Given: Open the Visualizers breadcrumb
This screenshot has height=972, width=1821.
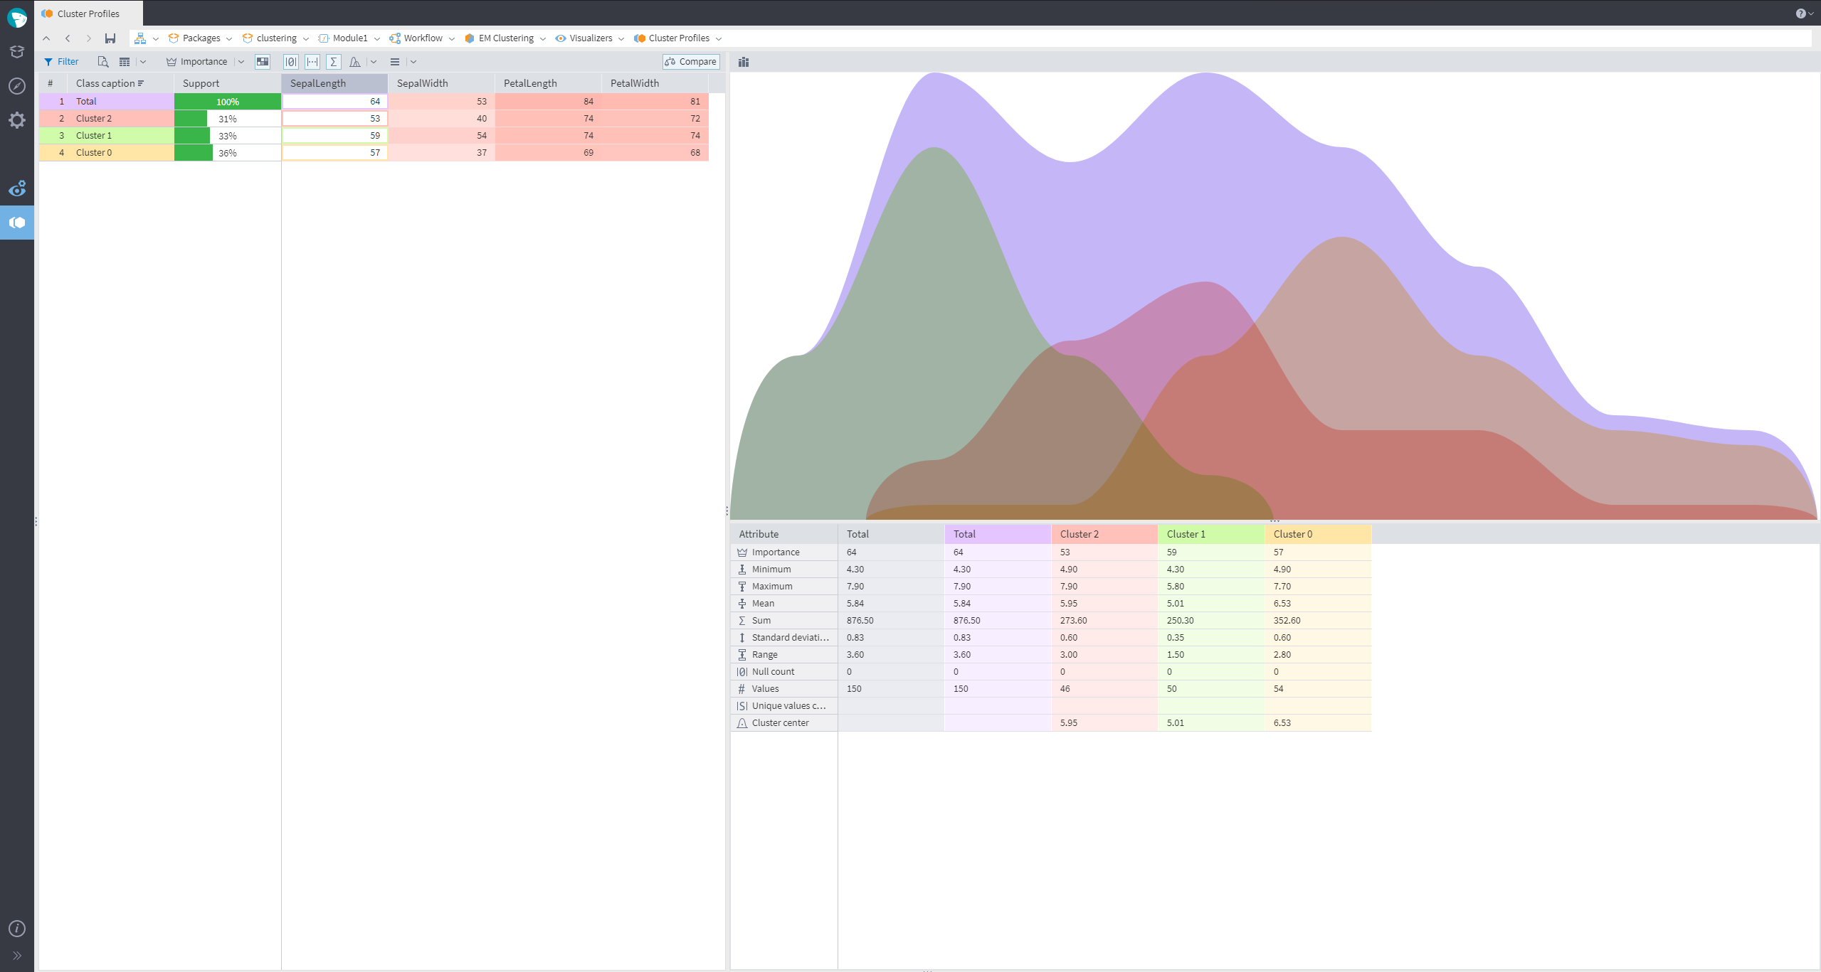Looking at the screenshot, I should [584, 38].
